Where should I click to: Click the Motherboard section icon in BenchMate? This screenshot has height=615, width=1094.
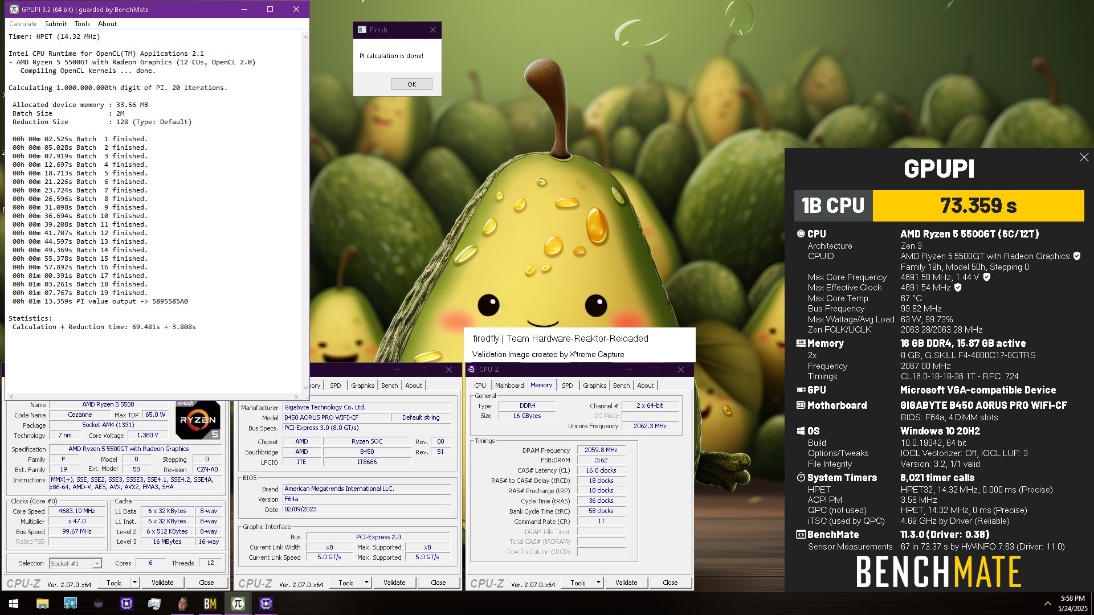point(801,405)
